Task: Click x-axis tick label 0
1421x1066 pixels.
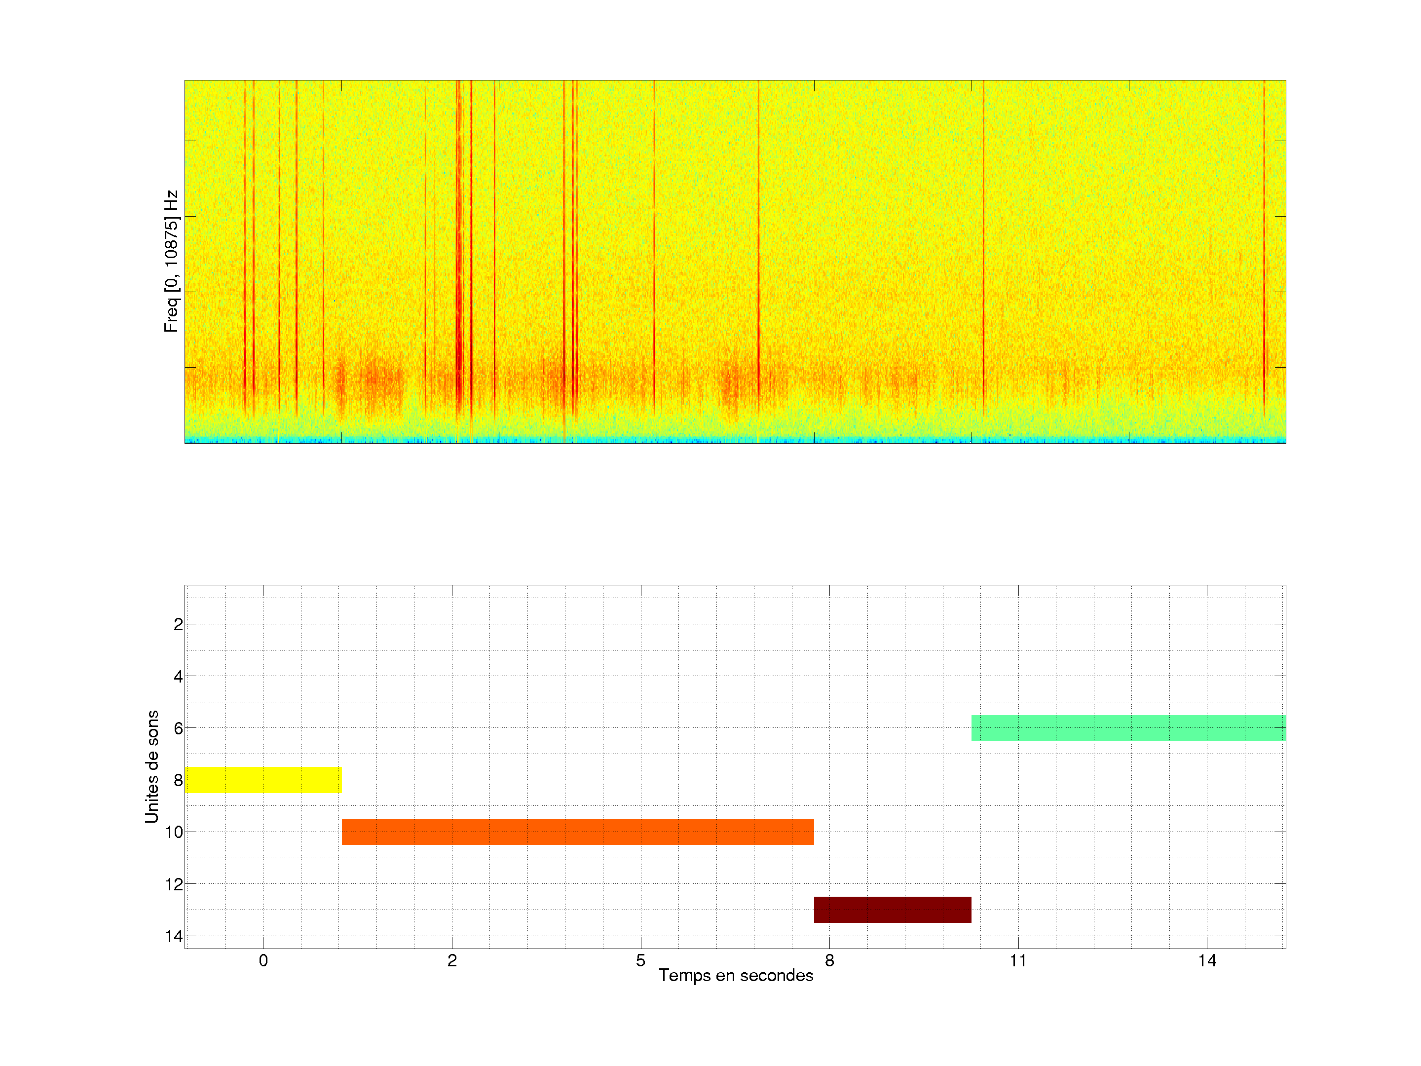Action: (x=263, y=960)
